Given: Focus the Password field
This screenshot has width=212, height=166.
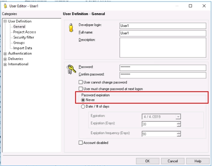Looking at the screenshot, I should pyautogui.click(x=163, y=68).
